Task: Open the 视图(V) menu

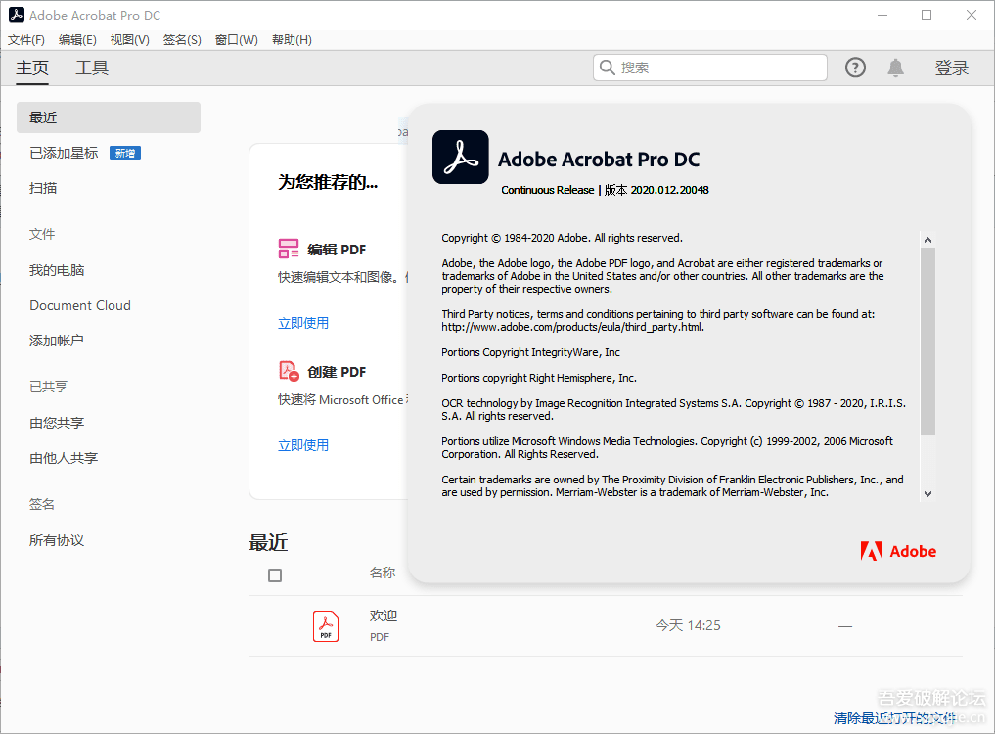Action: point(129,40)
